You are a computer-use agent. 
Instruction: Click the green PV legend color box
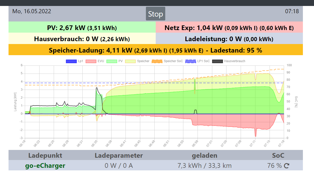click(x=111, y=61)
